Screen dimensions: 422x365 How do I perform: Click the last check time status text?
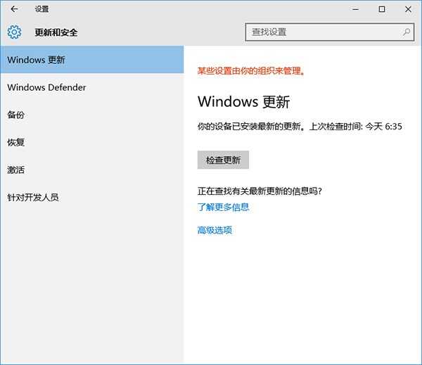click(x=300, y=127)
